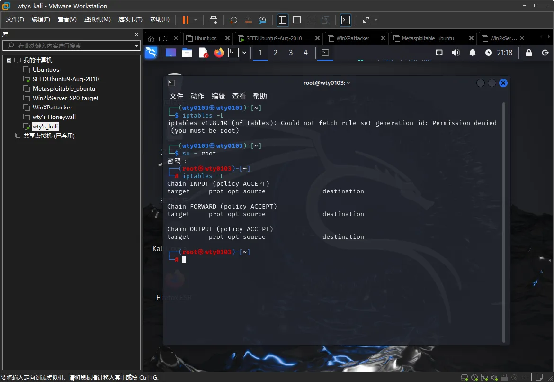
Task: Open the library search dropdown arrow
Action: 136,45
